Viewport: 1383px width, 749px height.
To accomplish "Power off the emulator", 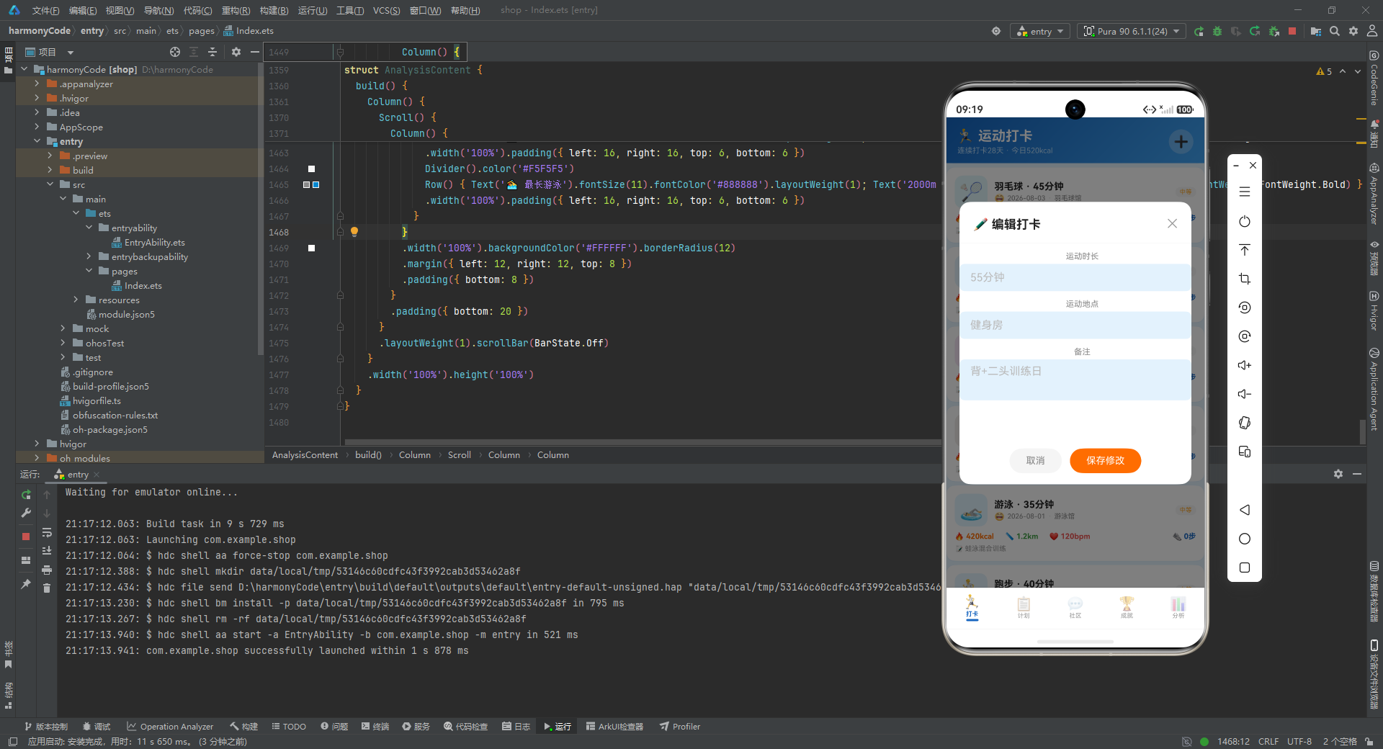I will [1245, 221].
